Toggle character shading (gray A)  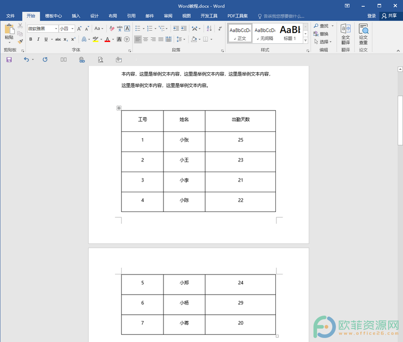[119, 39]
